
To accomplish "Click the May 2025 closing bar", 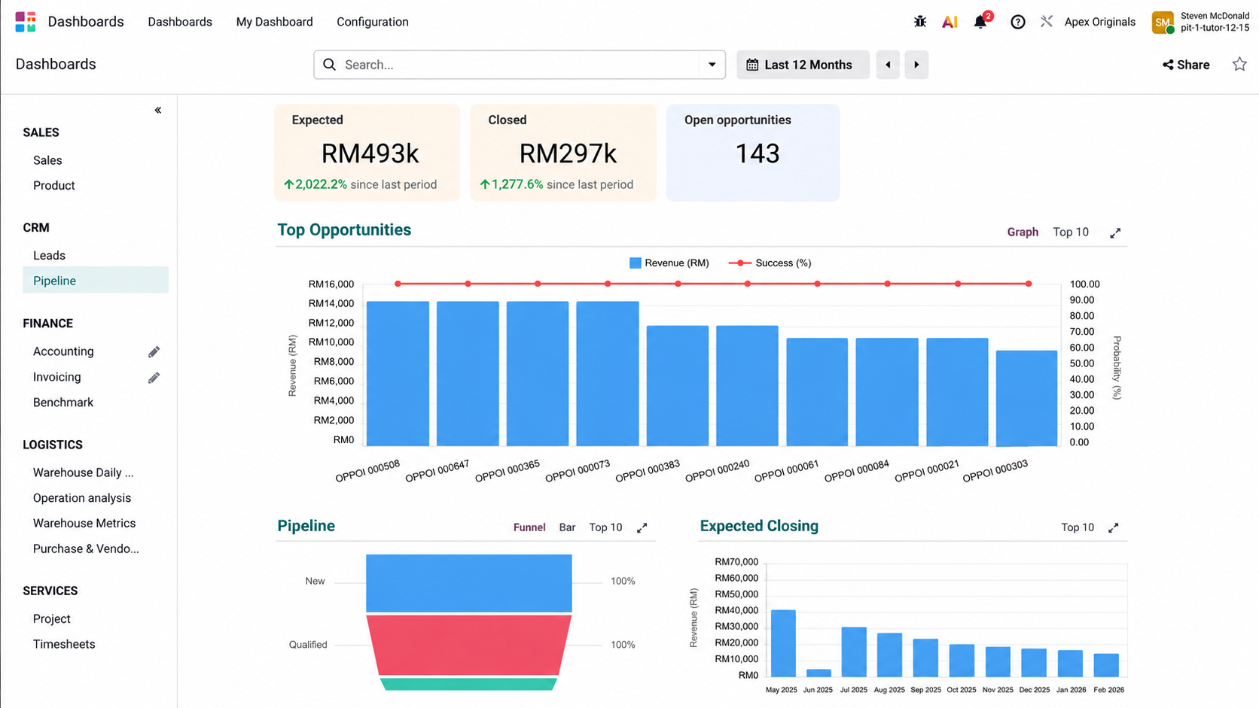I will 784,643.
